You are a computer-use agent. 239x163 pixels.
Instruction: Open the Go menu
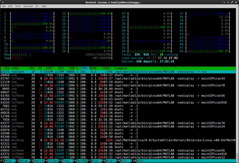[x=37, y=6]
